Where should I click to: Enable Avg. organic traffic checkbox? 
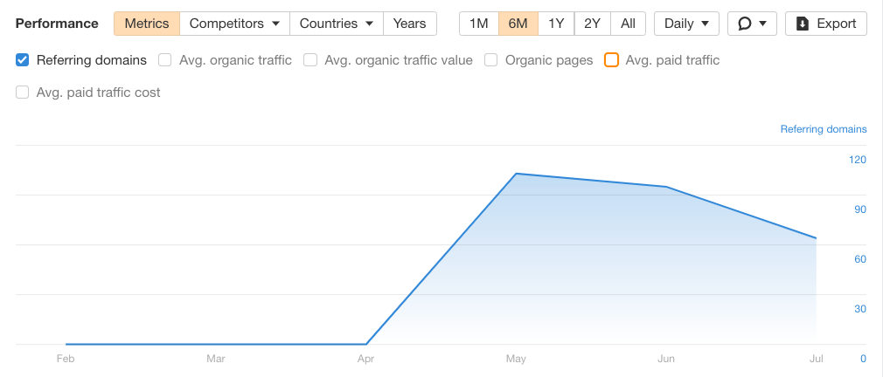tap(165, 60)
